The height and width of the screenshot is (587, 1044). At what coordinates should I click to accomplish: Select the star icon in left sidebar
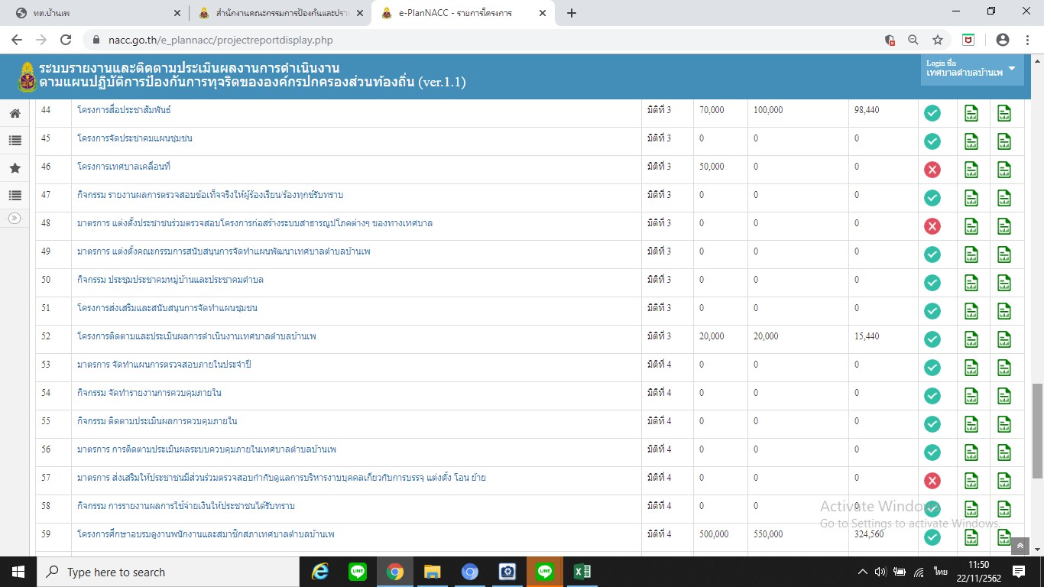point(15,168)
